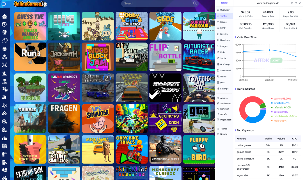This screenshot has width=303, height=180.
Task: Expand the sidebar with the hamburger icon
Action: pyautogui.click(x=4, y=4)
